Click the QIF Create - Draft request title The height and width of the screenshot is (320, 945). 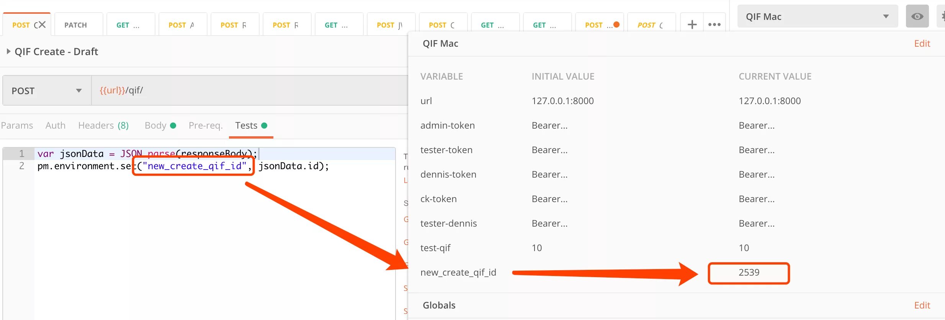point(56,52)
